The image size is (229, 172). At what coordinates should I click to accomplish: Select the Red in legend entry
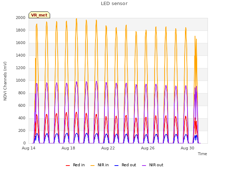pyautogui.click(x=75, y=165)
